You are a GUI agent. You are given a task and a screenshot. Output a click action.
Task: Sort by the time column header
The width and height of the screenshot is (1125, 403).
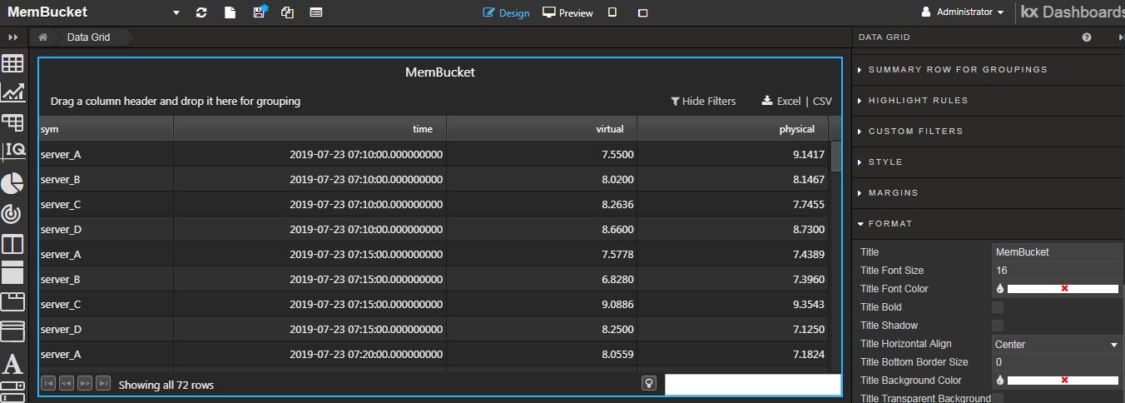310,129
